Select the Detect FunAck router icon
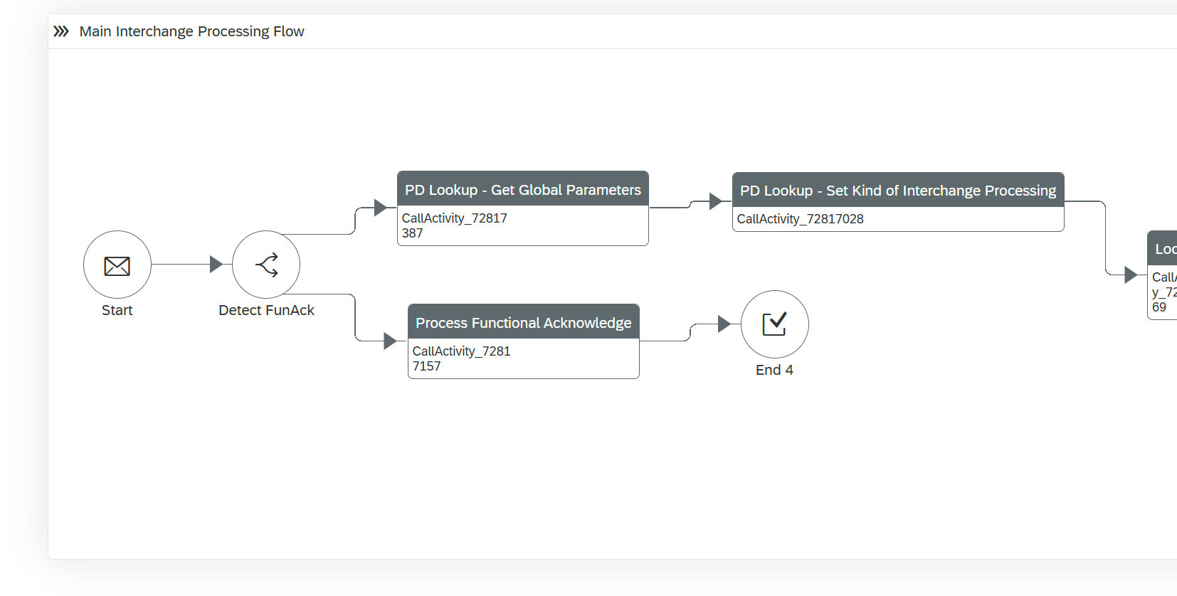 click(x=266, y=265)
